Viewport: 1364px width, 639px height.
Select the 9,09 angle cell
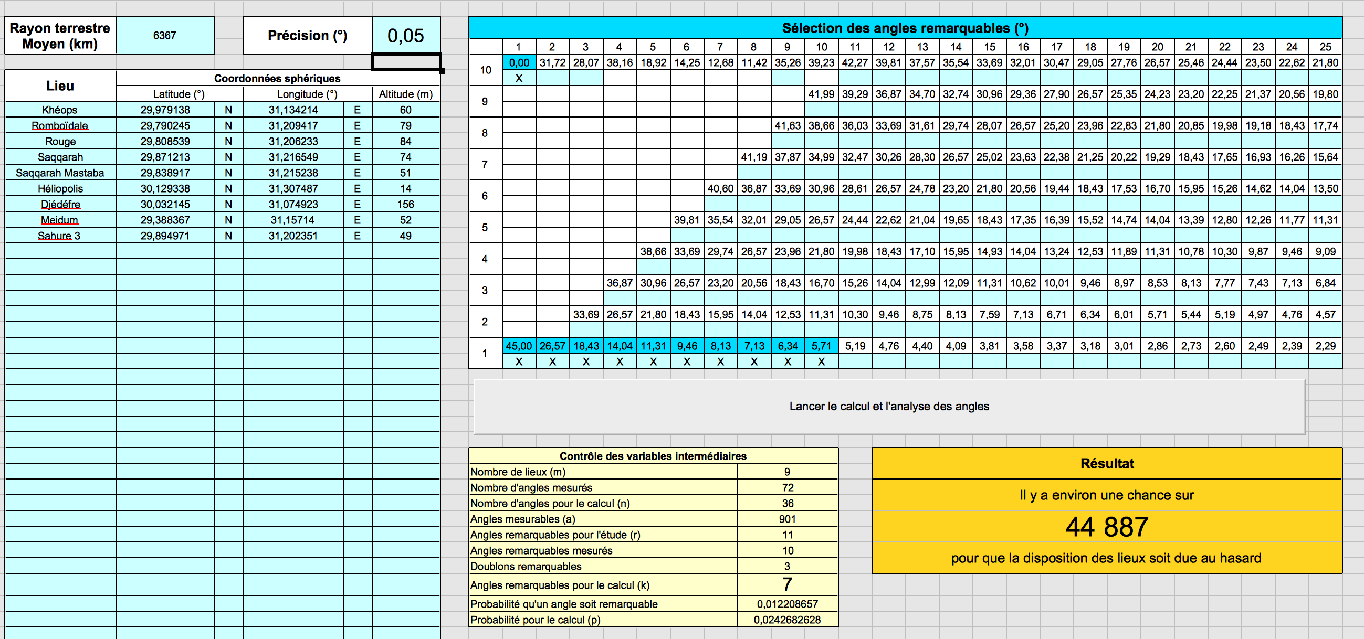tap(1325, 251)
